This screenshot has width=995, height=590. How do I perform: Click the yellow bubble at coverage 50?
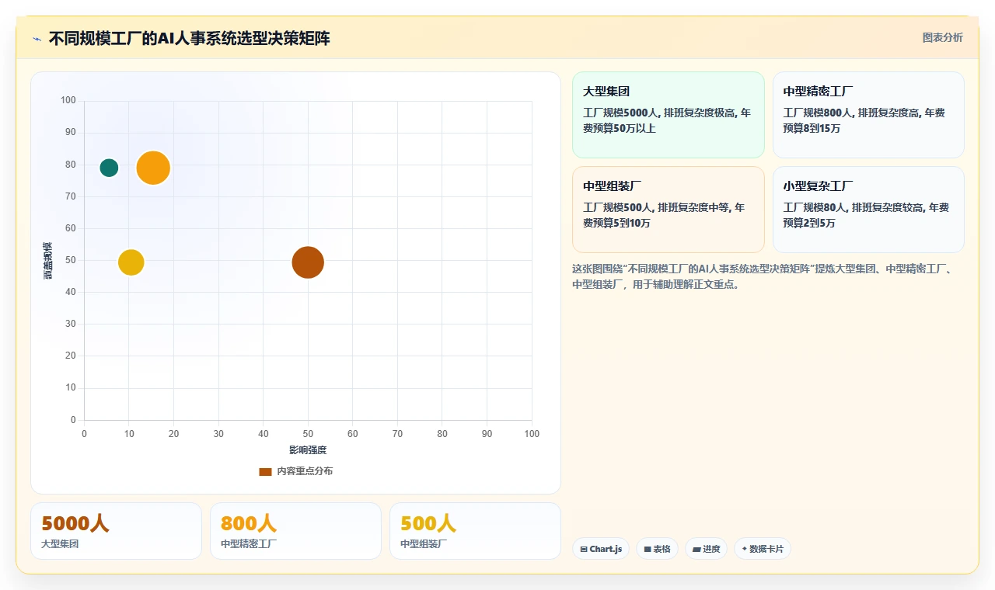131,262
